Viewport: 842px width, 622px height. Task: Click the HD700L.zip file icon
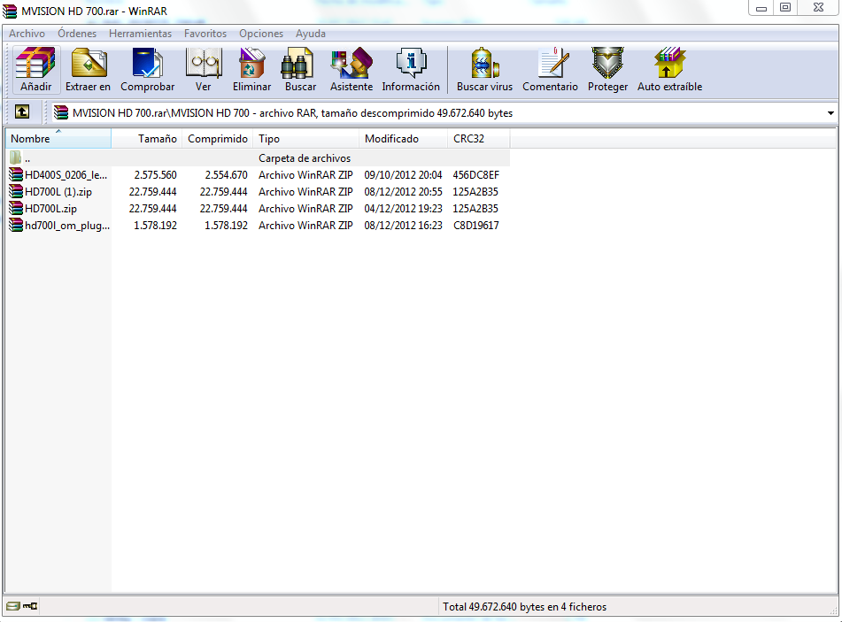pyautogui.click(x=16, y=208)
